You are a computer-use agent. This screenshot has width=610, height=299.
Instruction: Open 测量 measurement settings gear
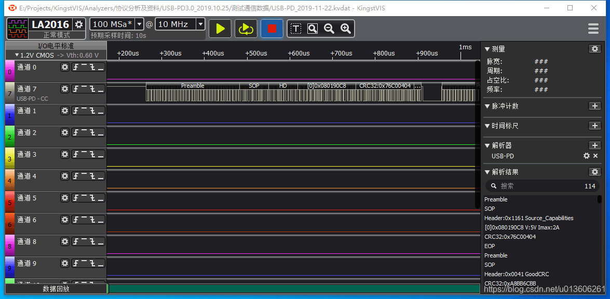pyautogui.click(x=594, y=49)
